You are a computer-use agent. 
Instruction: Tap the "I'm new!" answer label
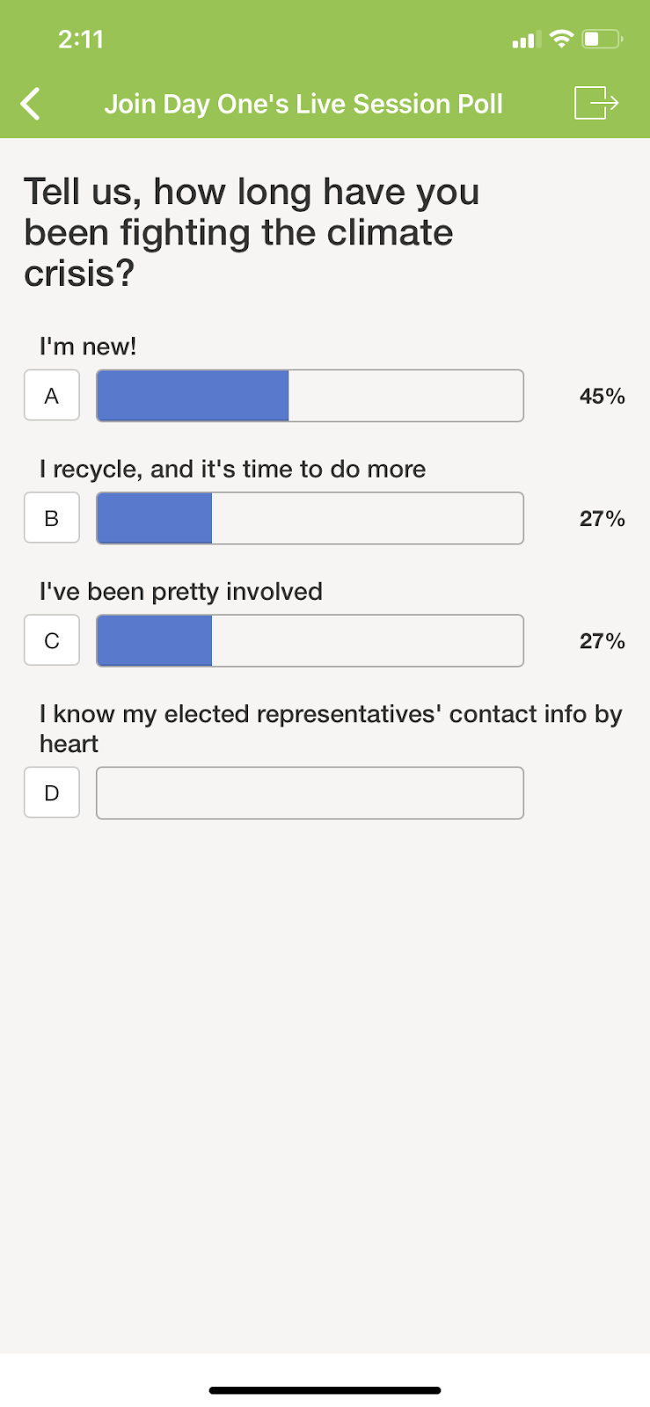tap(88, 346)
